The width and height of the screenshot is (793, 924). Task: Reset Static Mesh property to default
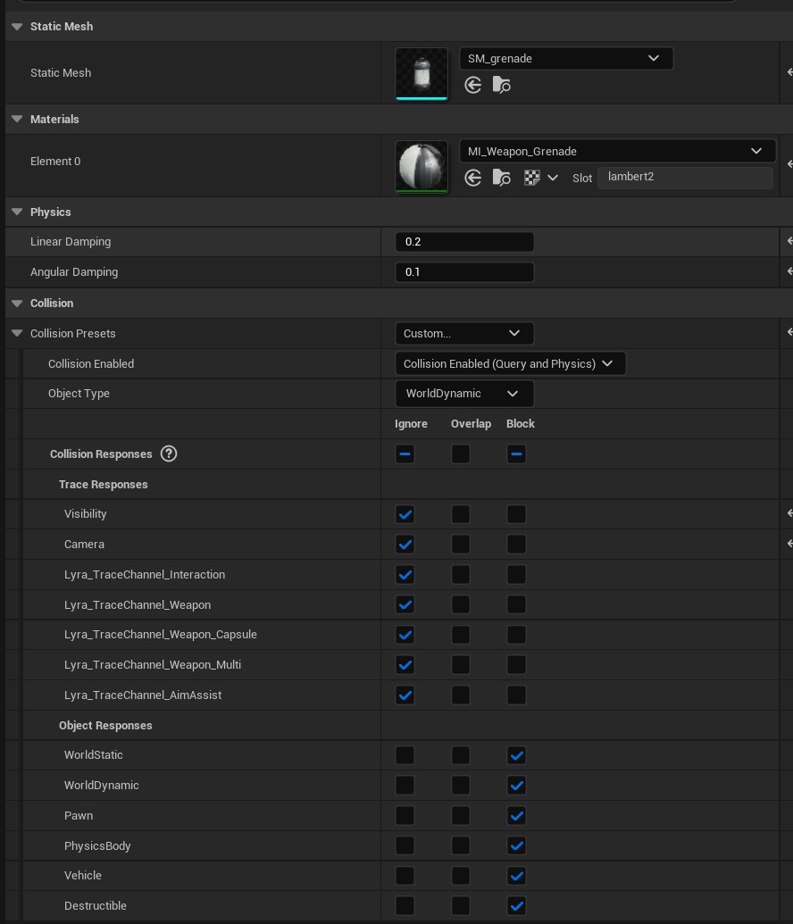point(789,72)
